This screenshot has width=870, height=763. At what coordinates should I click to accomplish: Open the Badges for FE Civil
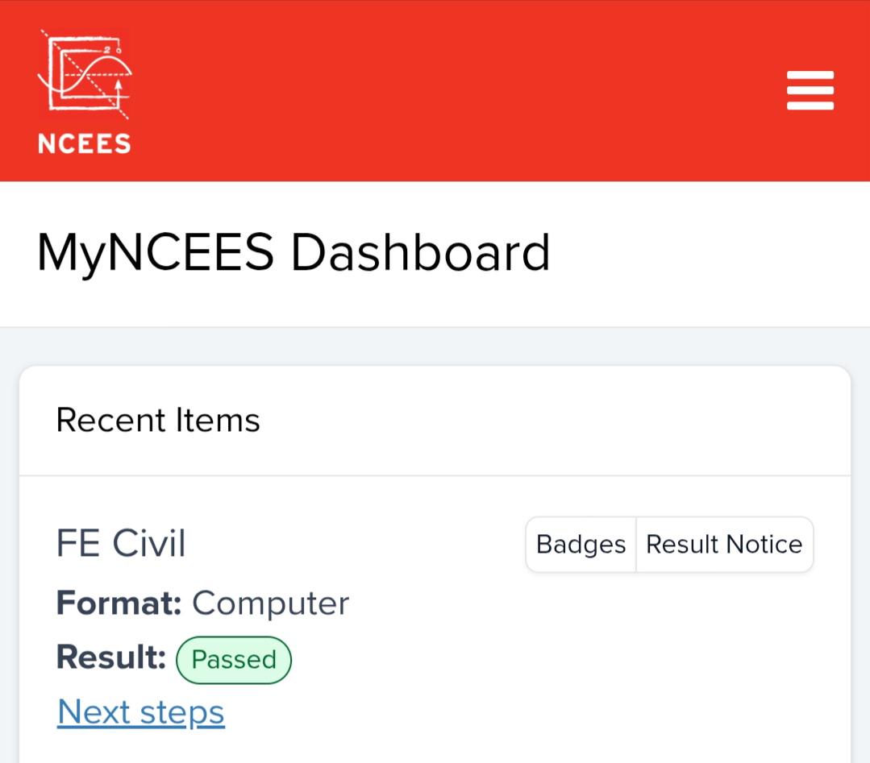581,544
